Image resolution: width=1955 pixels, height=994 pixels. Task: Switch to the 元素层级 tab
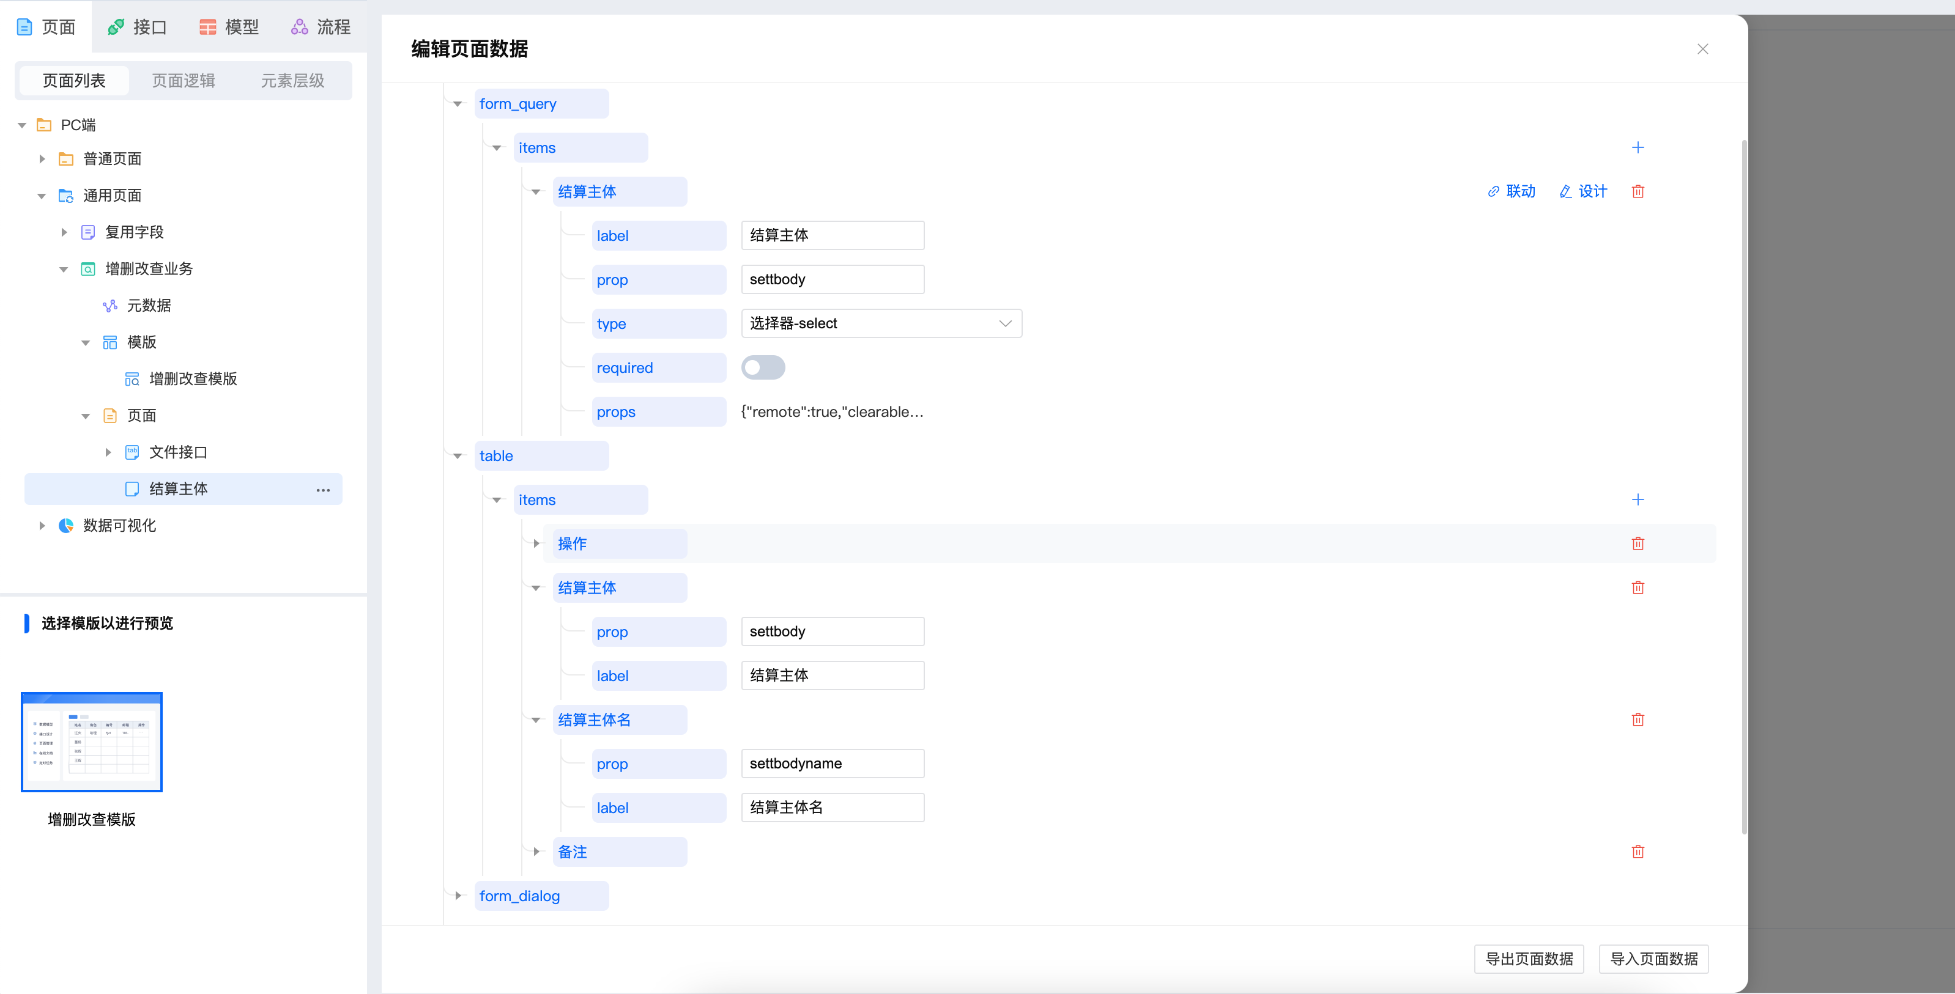click(x=292, y=80)
